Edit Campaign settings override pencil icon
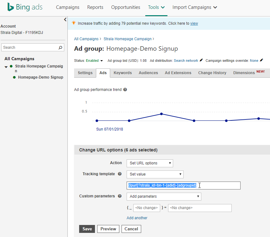Image resolution: width=270 pixels, height=237 pixels. click(261, 60)
